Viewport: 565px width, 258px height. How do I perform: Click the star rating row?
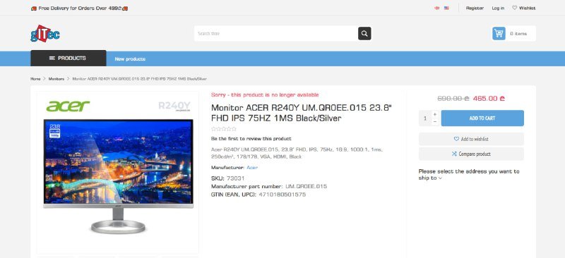tap(224, 129)
